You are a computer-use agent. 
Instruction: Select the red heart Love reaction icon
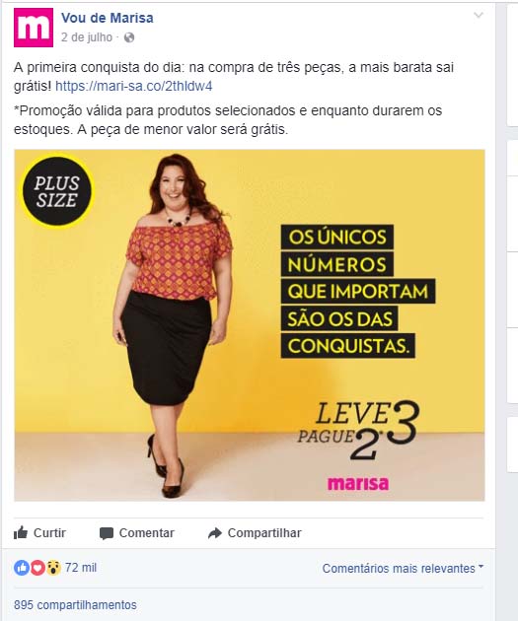pos(37,568)
